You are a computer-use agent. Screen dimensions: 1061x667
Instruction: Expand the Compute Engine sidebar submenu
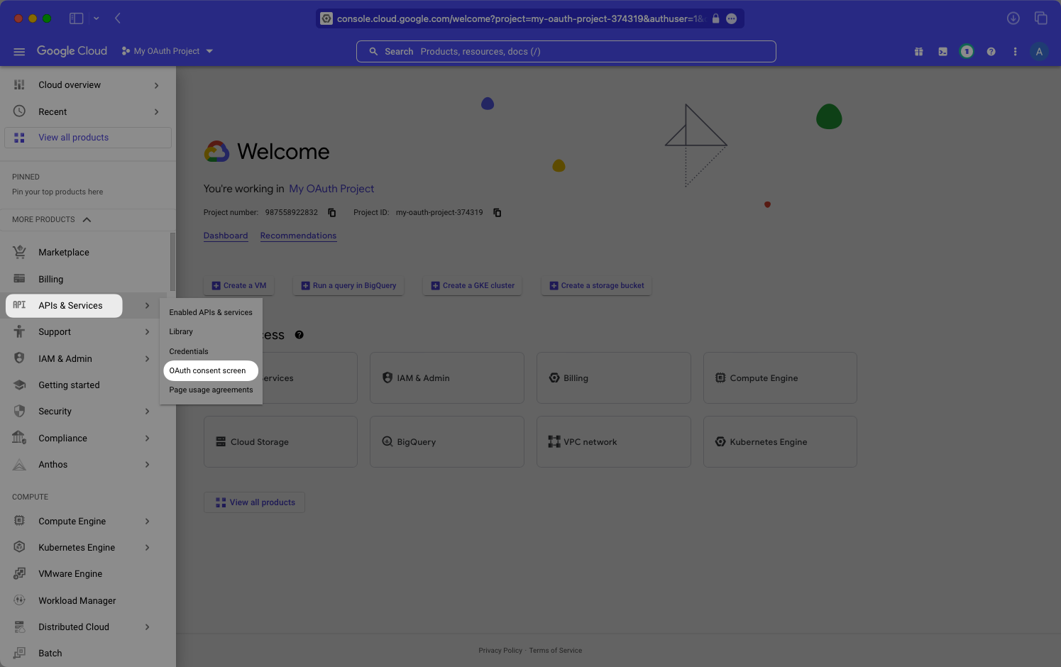(x=147, y=521)
